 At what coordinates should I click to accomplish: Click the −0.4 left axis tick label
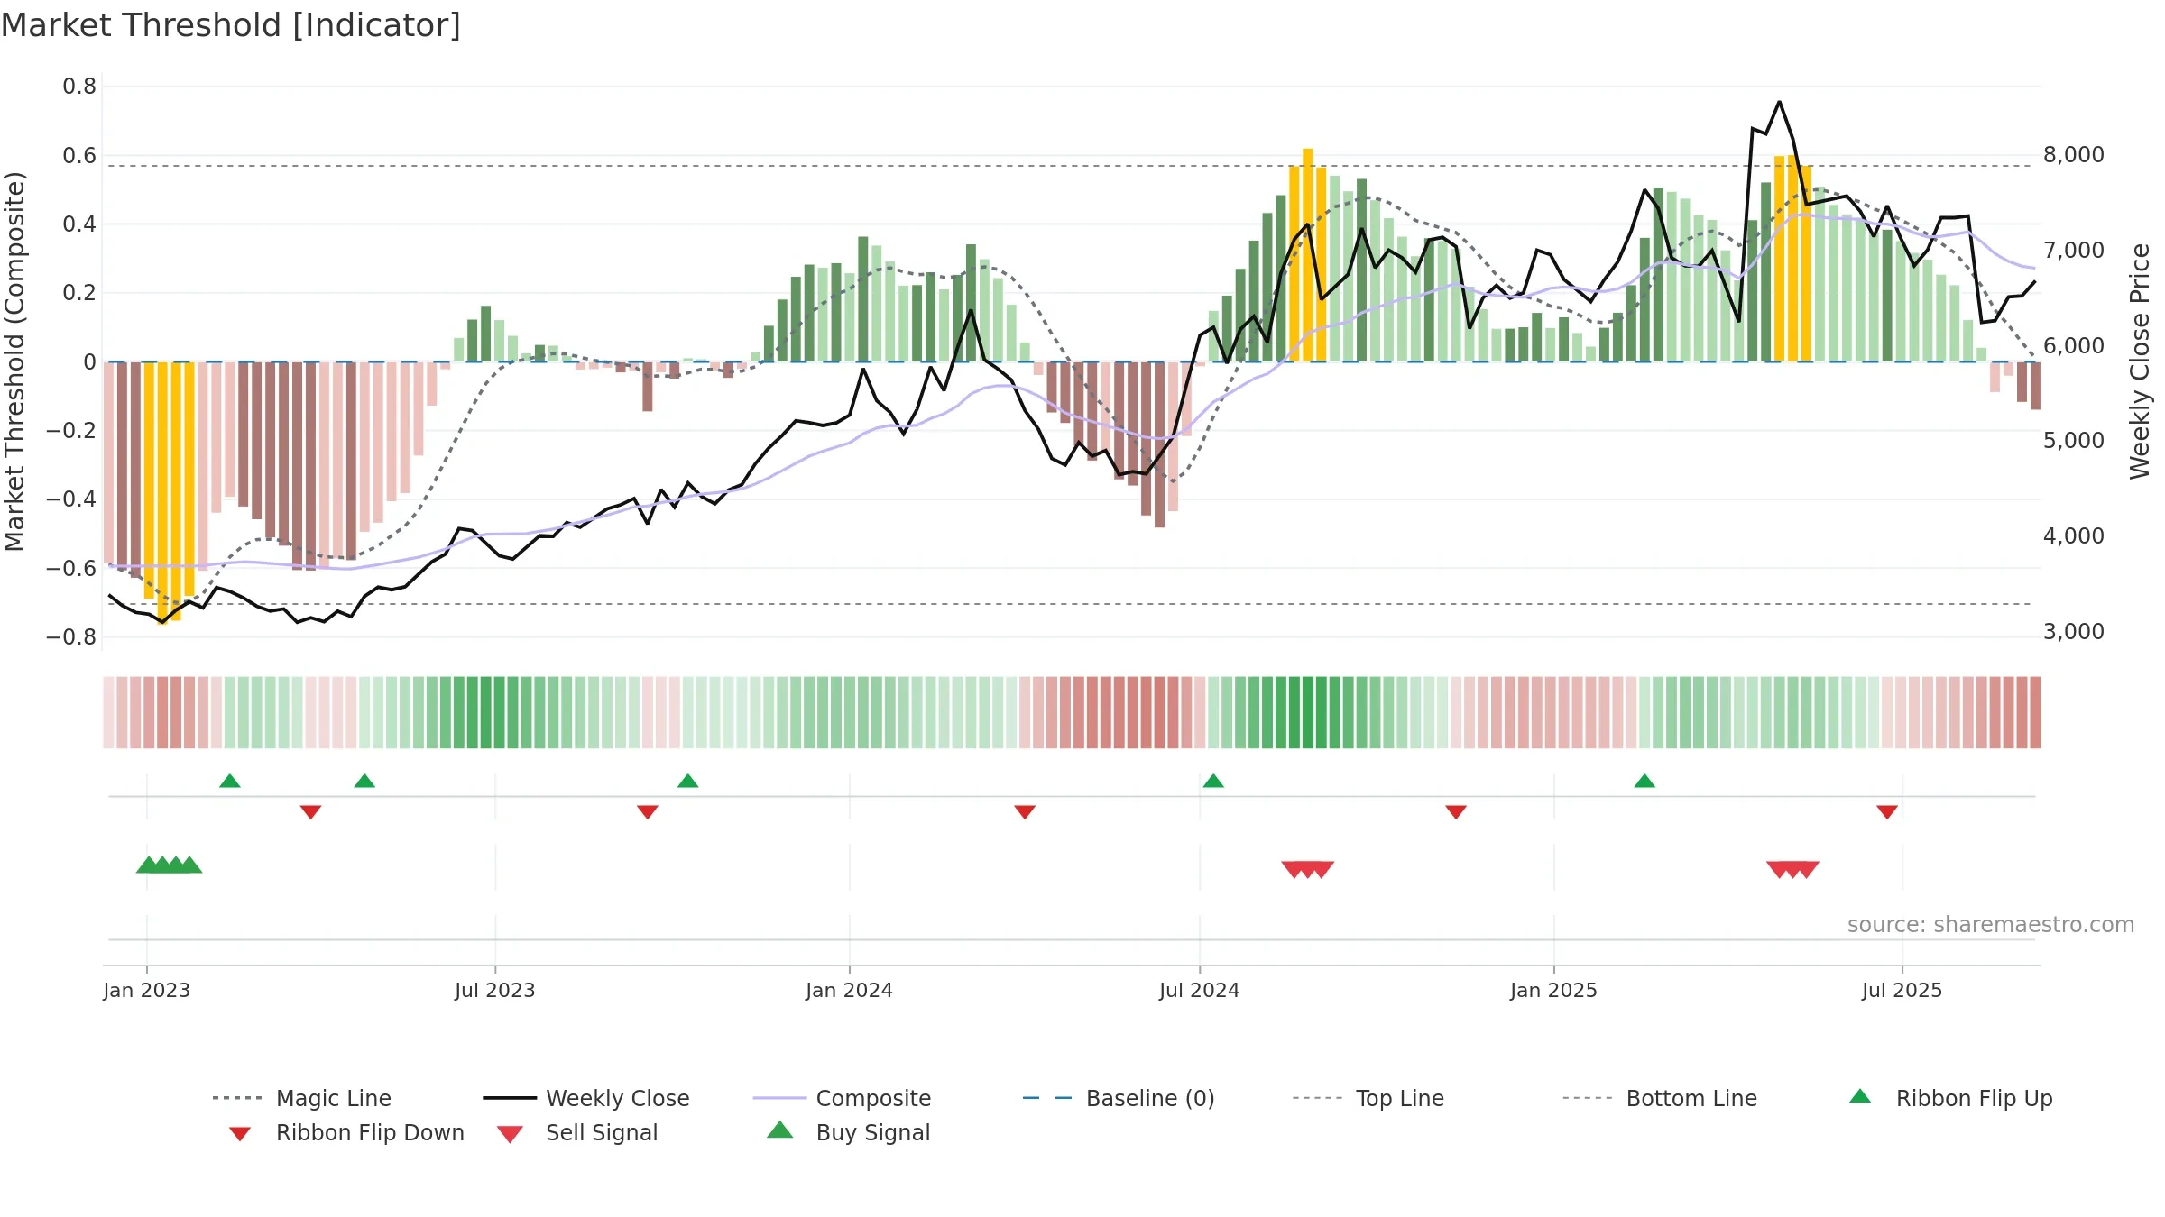pyautogui.click(x=71, y=499)
